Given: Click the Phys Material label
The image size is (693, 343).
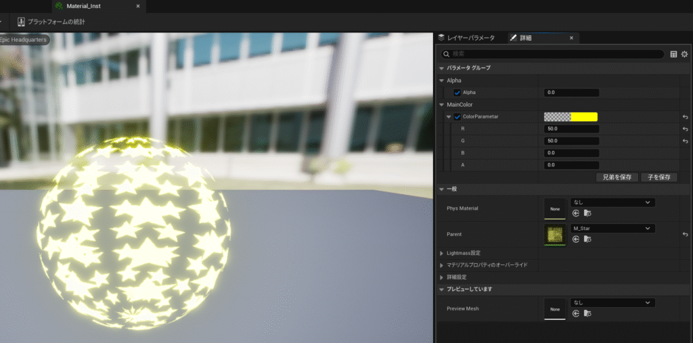Looking at the screenshot, I should click(x=462, y=208).
